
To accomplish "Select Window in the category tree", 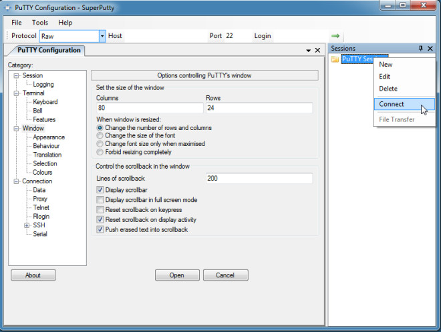I will coord(33,128).
